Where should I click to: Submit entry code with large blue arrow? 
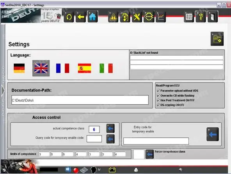point(213,134)
